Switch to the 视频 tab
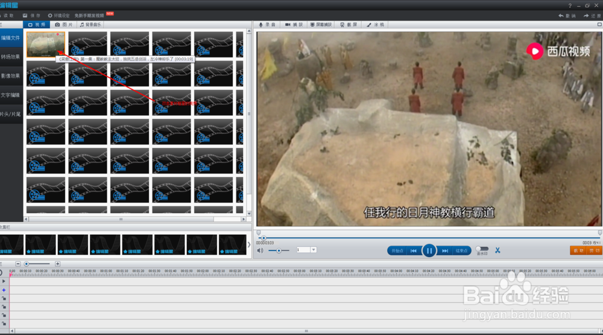The width and height of the screenshot is (603, 335). [37, 25]
